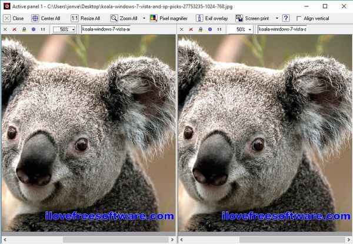Open the Pixel magnifier tool
This screenshot has height=244, width=353.
170,18
